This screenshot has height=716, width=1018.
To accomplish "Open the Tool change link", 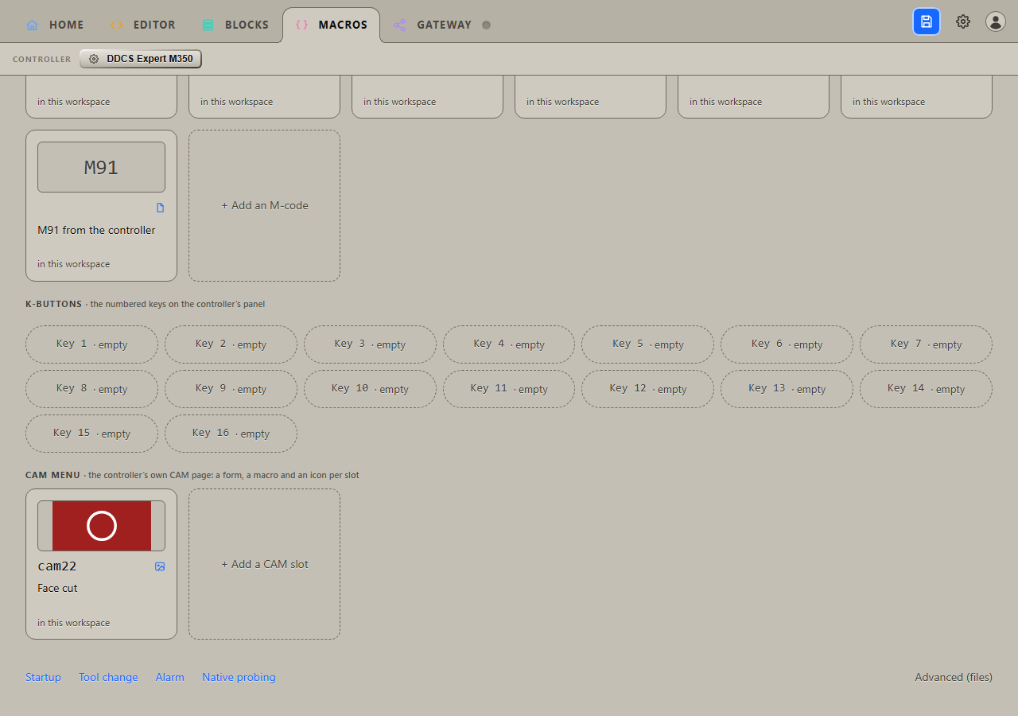I will (108, 677).
